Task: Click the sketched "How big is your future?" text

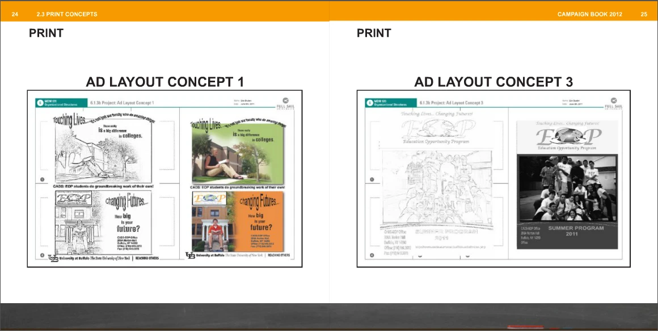Action: 127,223
